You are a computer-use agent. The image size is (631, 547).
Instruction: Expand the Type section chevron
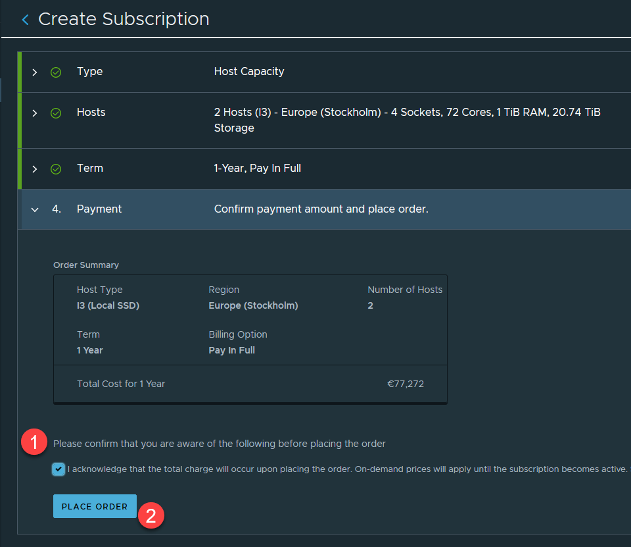35,72
